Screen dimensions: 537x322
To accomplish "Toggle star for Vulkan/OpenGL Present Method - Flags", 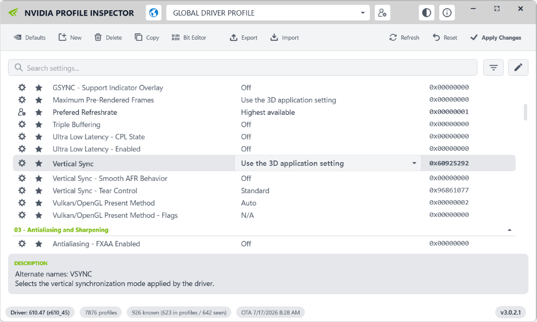I will click(39, 216).
